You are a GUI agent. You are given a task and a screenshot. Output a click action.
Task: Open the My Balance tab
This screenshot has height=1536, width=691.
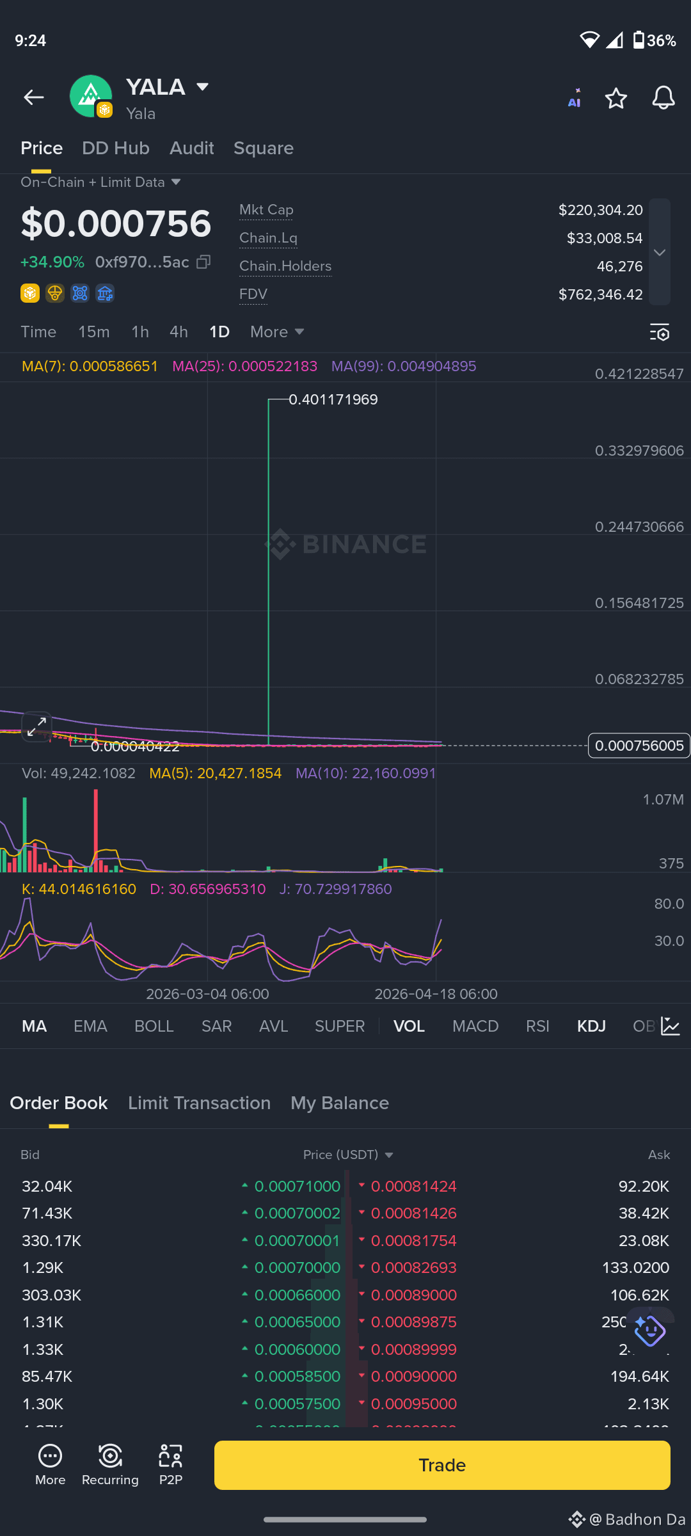[x=340, y=1103]
